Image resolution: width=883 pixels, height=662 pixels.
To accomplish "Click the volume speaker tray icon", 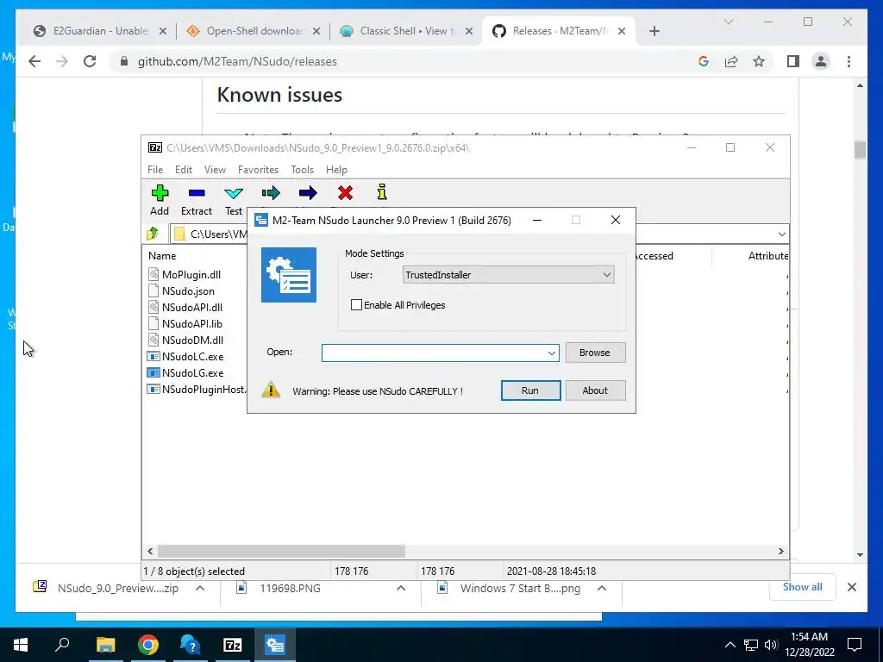I will click(x=771, y=645).
